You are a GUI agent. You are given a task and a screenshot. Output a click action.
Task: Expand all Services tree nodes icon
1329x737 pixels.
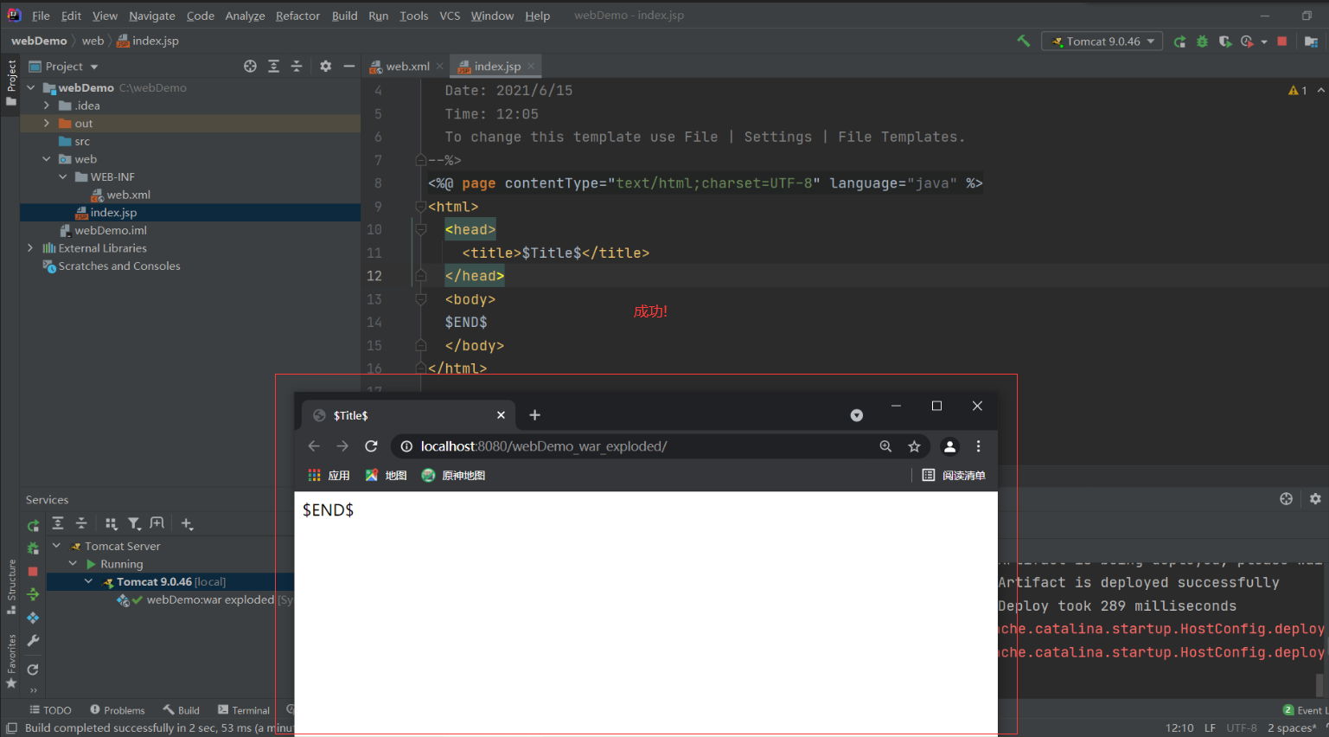tap(58, 523)
